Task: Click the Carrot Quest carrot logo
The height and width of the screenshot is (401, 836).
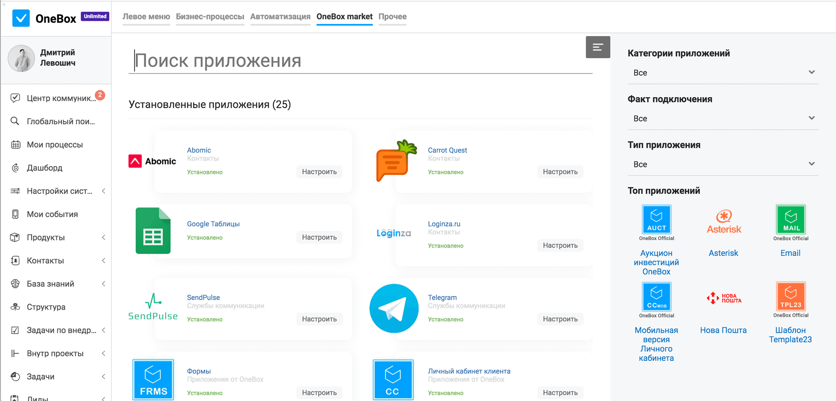Action: pos(396,160)
